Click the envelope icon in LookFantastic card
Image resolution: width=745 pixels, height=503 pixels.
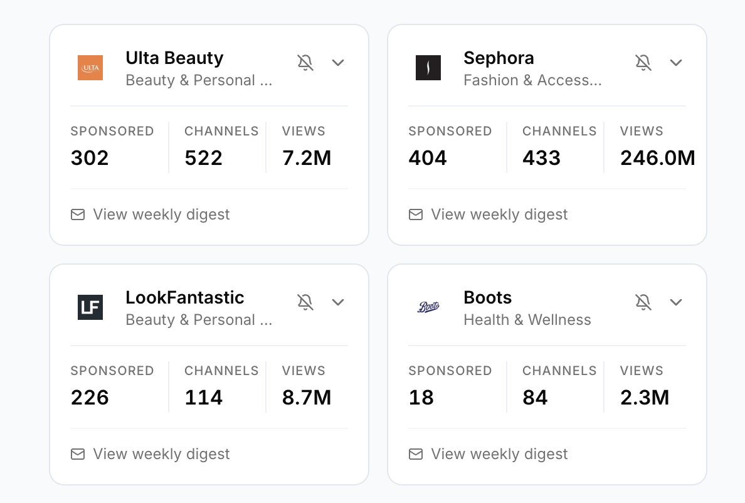[77, 454]
